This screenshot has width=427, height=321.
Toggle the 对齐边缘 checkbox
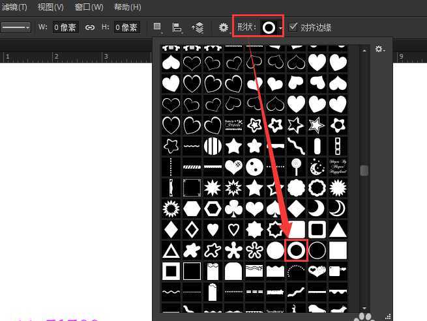[293, 27]
